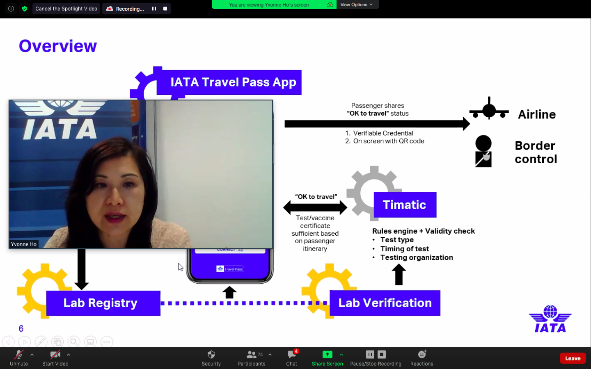Expand the audio options arrow beside Unmute
The width and height of the screenshot is (591, 369).
32,355
